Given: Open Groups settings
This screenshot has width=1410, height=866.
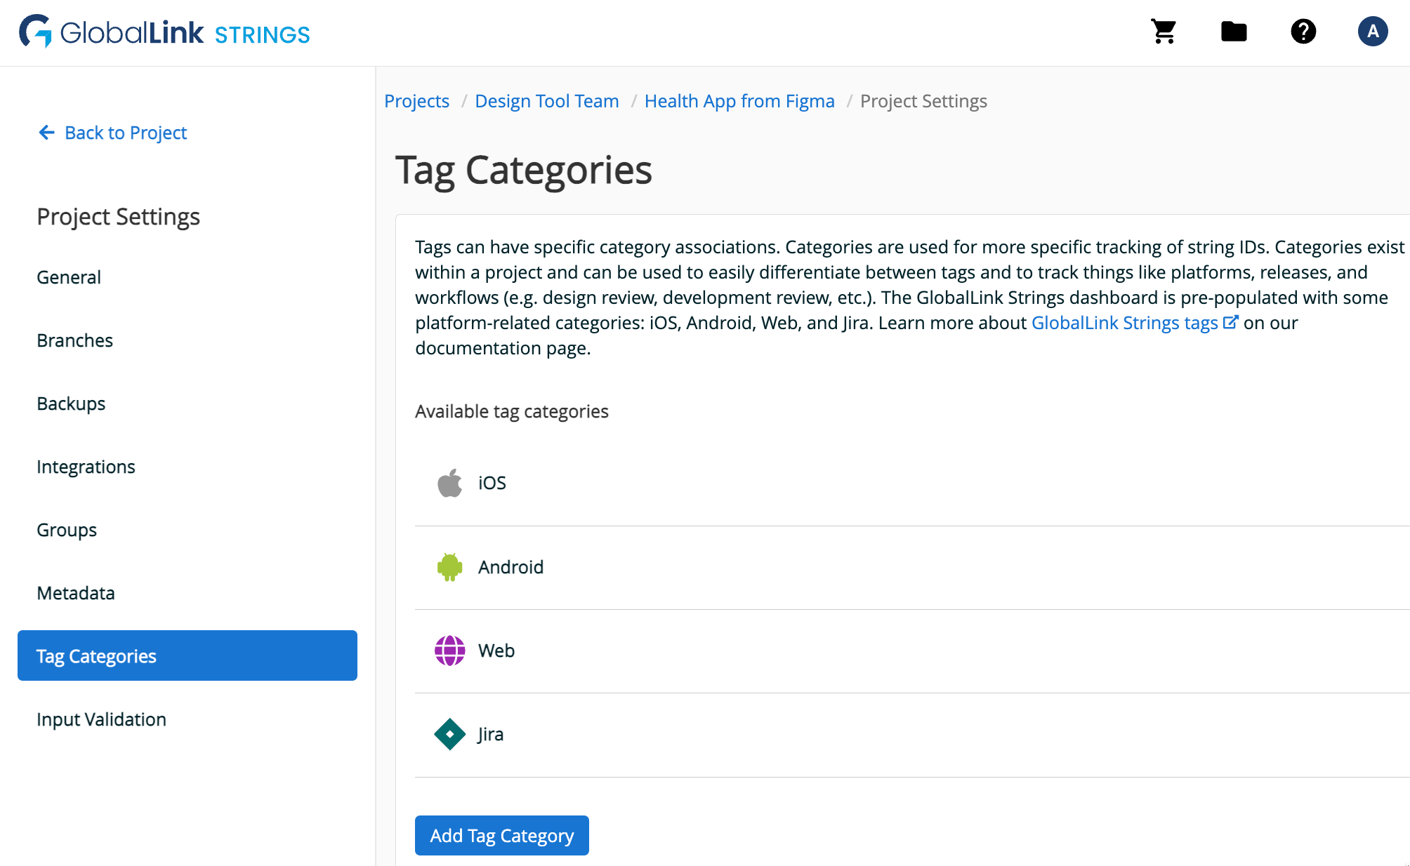Looking at the screenshot, I should 67,530.
